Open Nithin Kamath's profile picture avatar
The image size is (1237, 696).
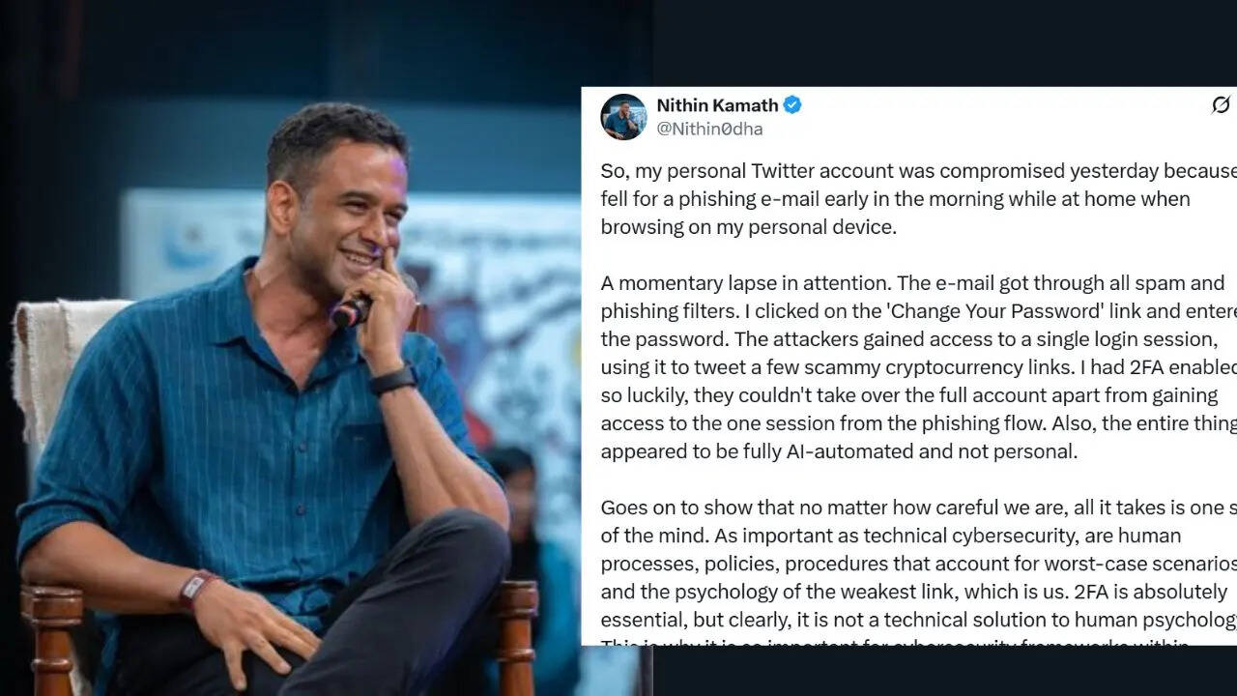pos(623,117)
